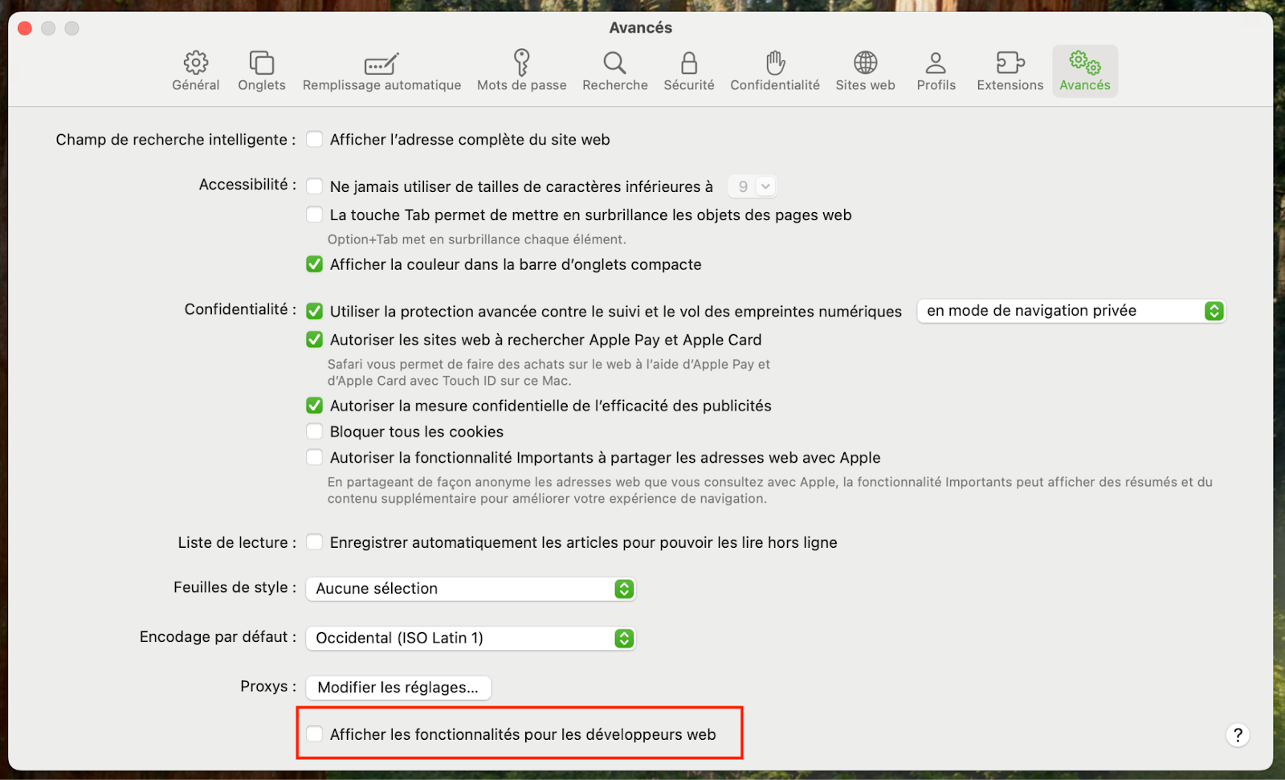This screenshot has height=780, width=1285.
Task: Open the Feuilles de style dropdown
Action: [x=470, y=588]
